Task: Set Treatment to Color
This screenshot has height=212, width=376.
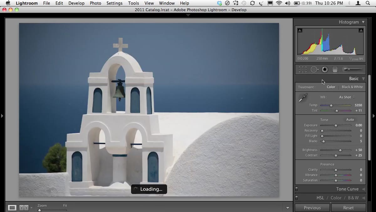Action: pos(331,87)
